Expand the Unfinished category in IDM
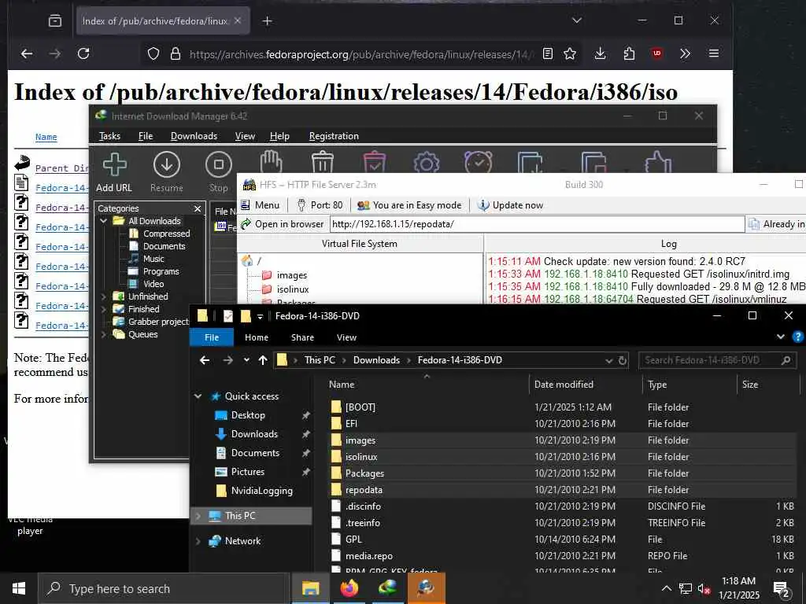 click(x=103, y=296)
